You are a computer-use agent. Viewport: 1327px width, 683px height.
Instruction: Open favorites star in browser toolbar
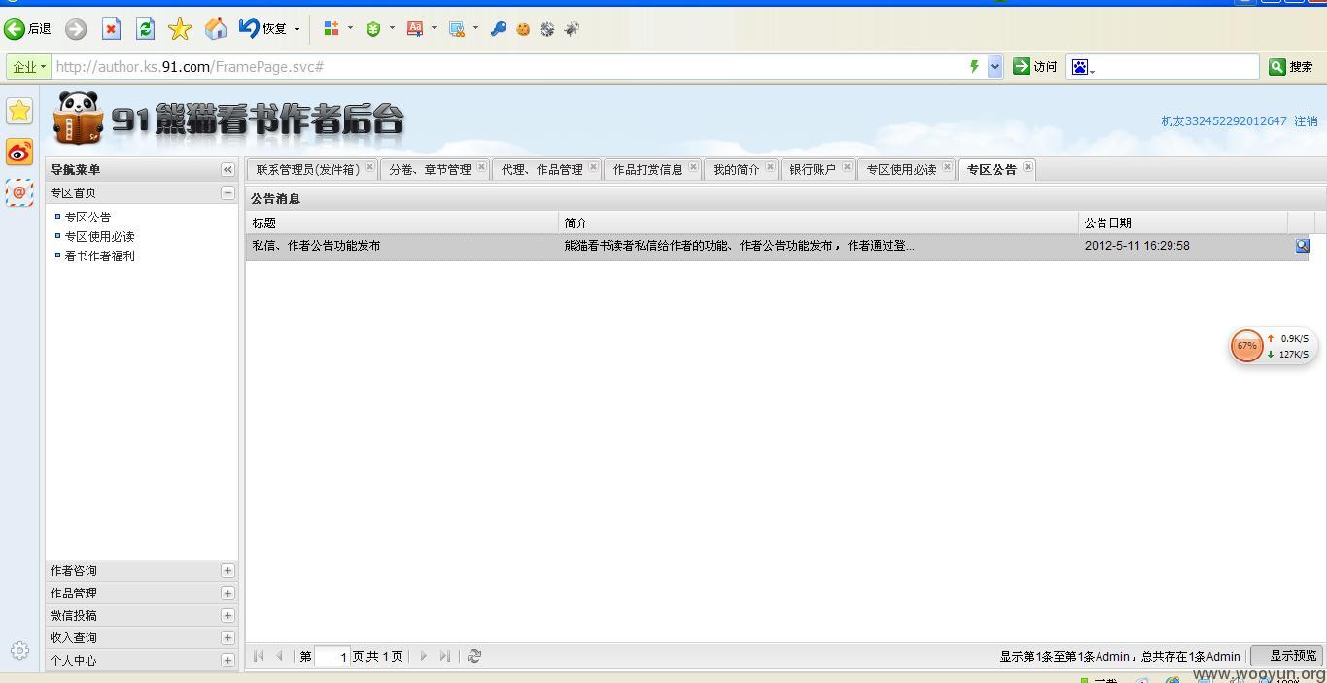point(180,29)
